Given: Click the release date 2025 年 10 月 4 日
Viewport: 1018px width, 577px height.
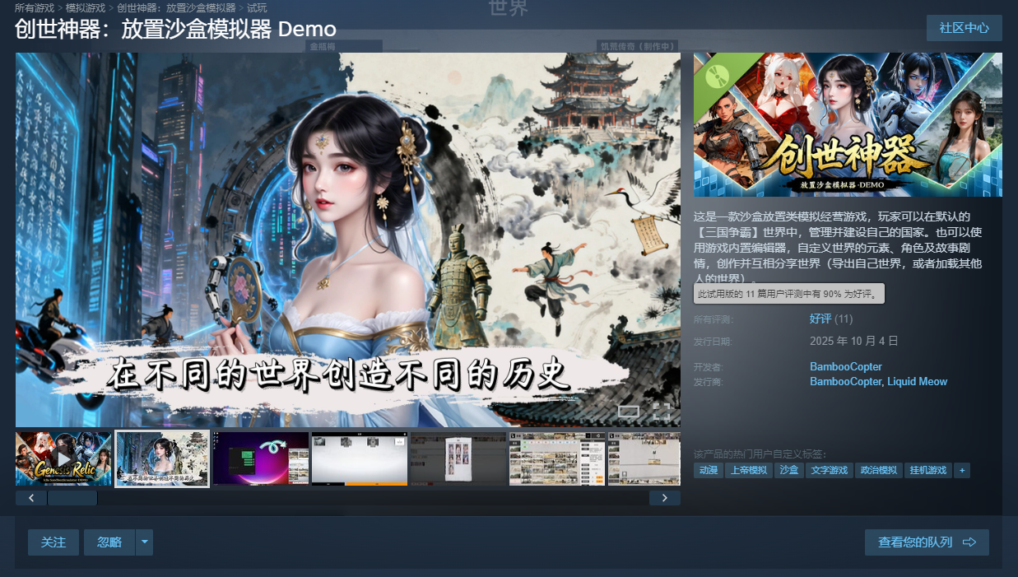Looking at the screenshot, I should point(854,341).
